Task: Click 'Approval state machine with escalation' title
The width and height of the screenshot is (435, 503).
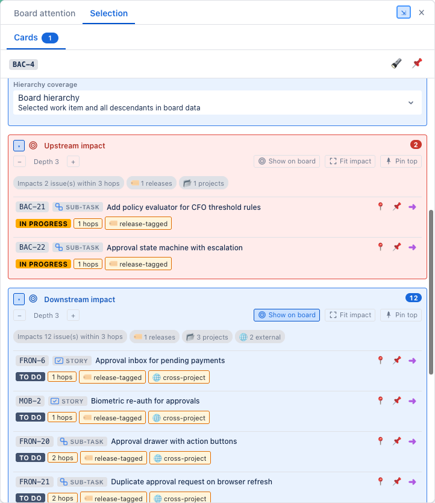Action: 175,248
